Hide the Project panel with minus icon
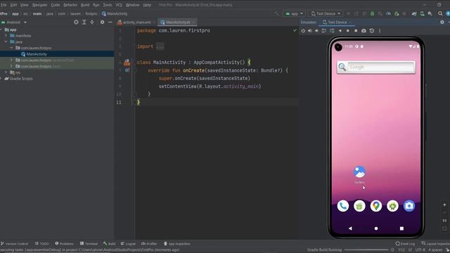Image resolution: width=450 pixels, height=253 pixels. [x=110, y=22]
